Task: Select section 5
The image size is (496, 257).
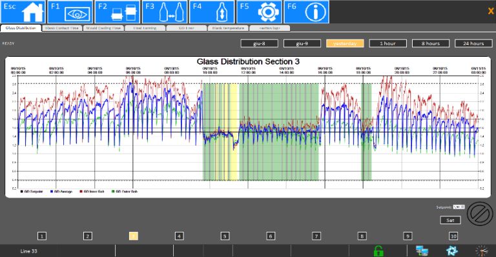Action: tap(225, 236)
